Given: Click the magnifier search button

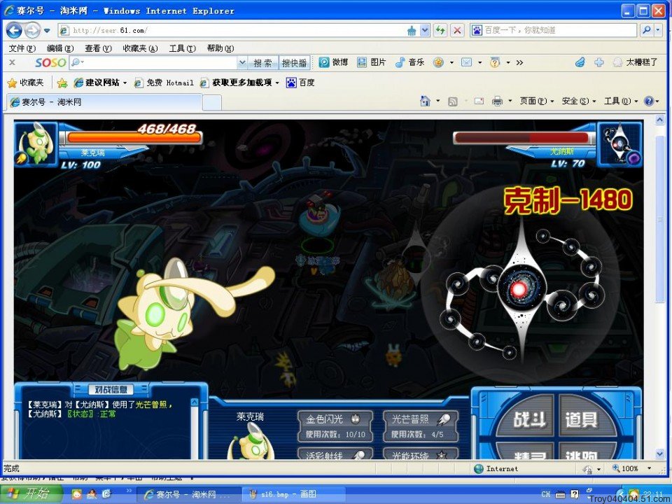Looking at the screenshot, I should click(646, 30).
